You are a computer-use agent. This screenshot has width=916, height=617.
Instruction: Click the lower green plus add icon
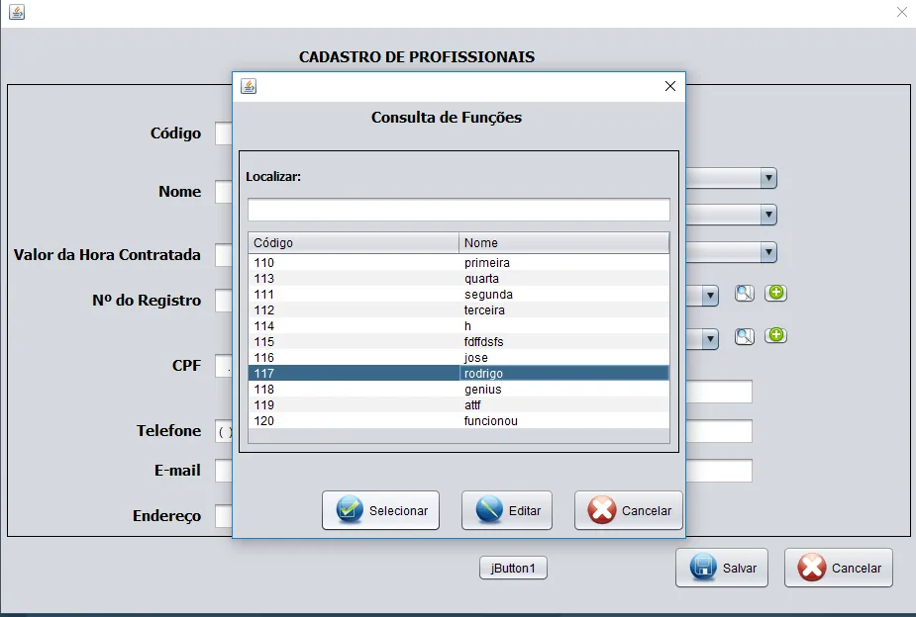point(775,335)
